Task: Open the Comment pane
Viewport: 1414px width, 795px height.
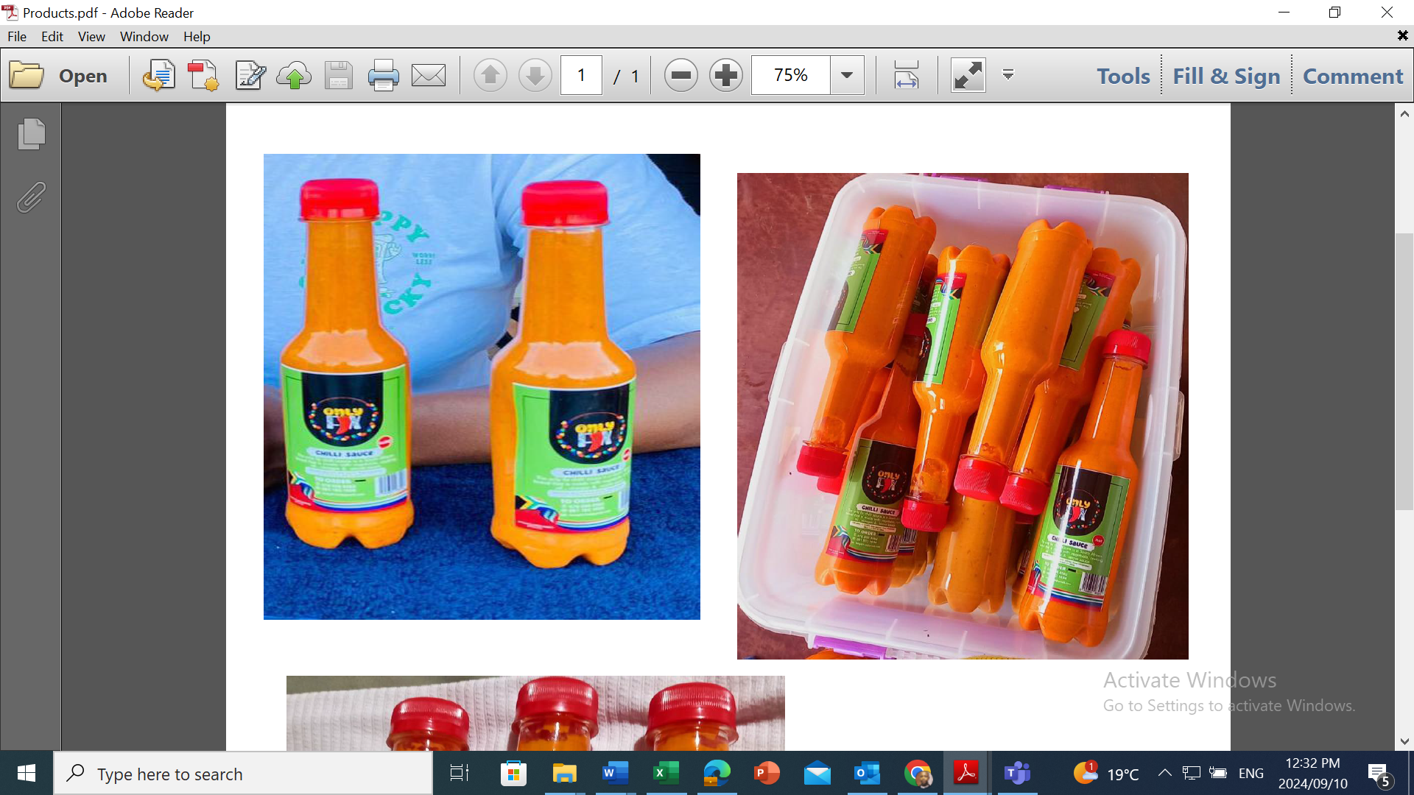Action: pyautogui.click(x=1353, y=76)
